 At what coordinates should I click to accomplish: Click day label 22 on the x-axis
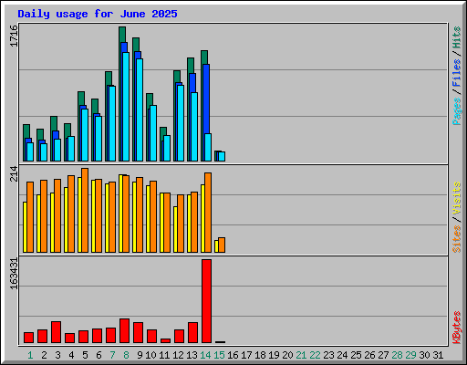(x=315, y=355)
